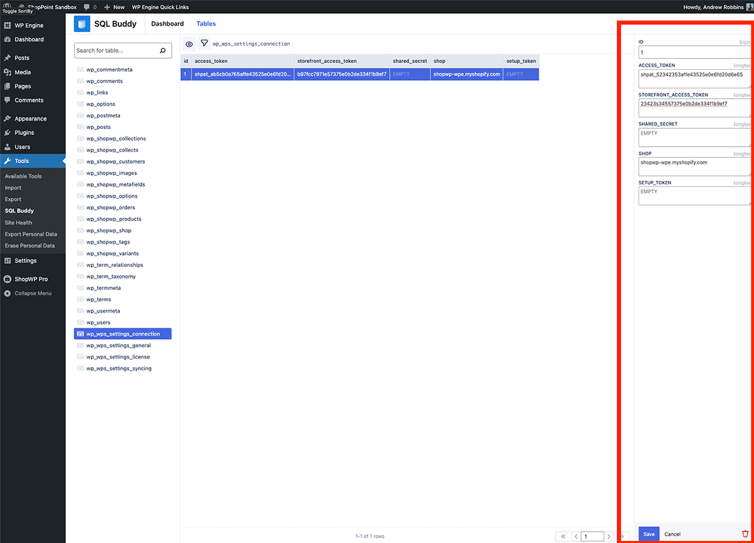754x543 pixels.
Task: Select wp_options table in the list
Action: coord(101,104)
